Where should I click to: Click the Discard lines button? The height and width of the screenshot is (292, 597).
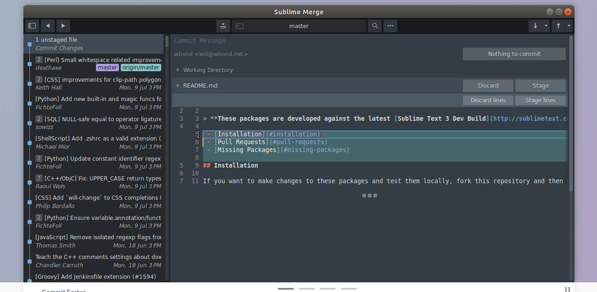[x=488, y=100]
